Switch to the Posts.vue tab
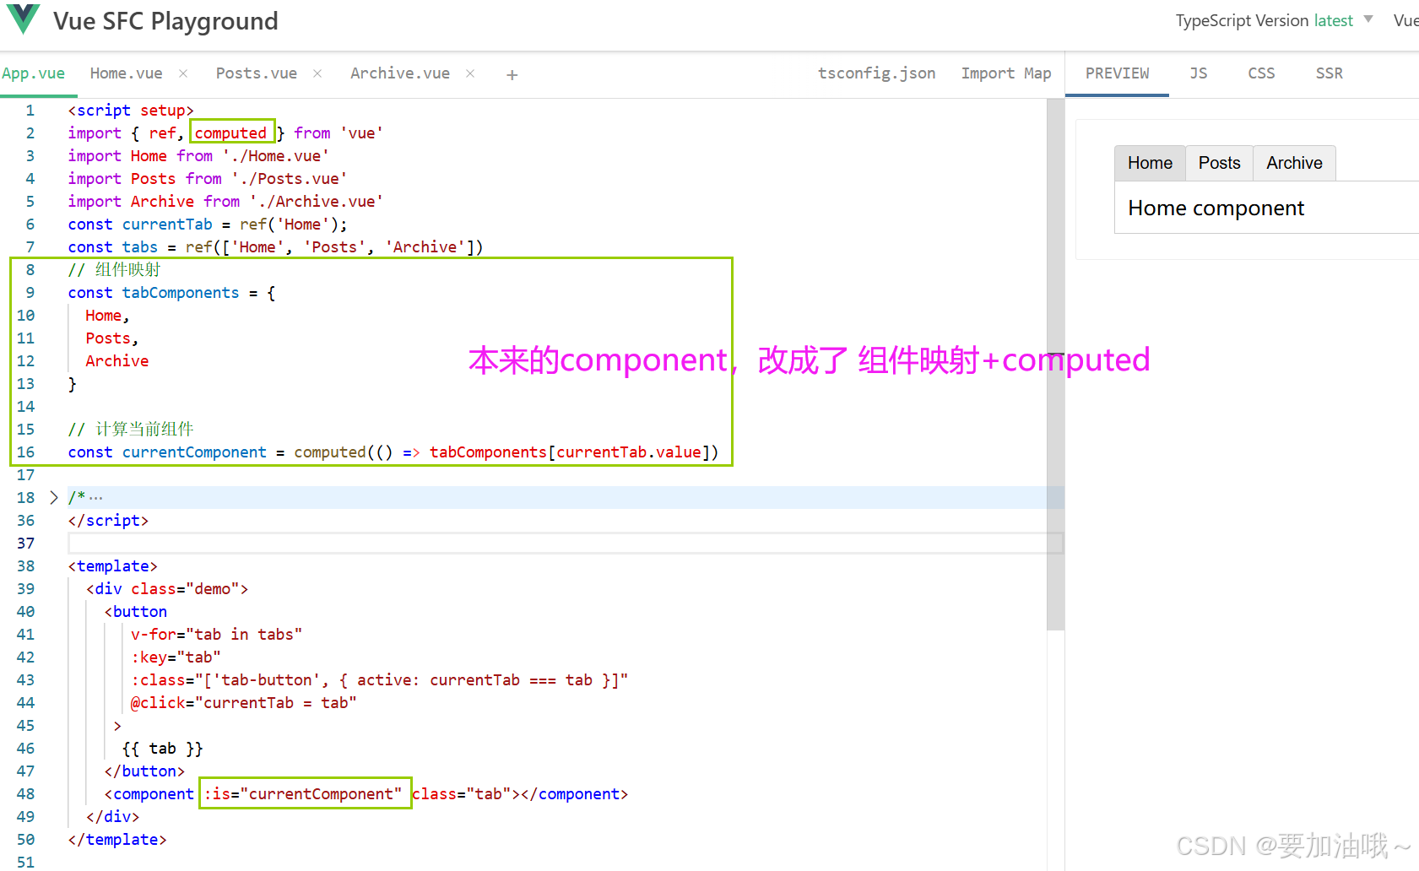This screenshot has height=871, width=1419. [256, 73]
